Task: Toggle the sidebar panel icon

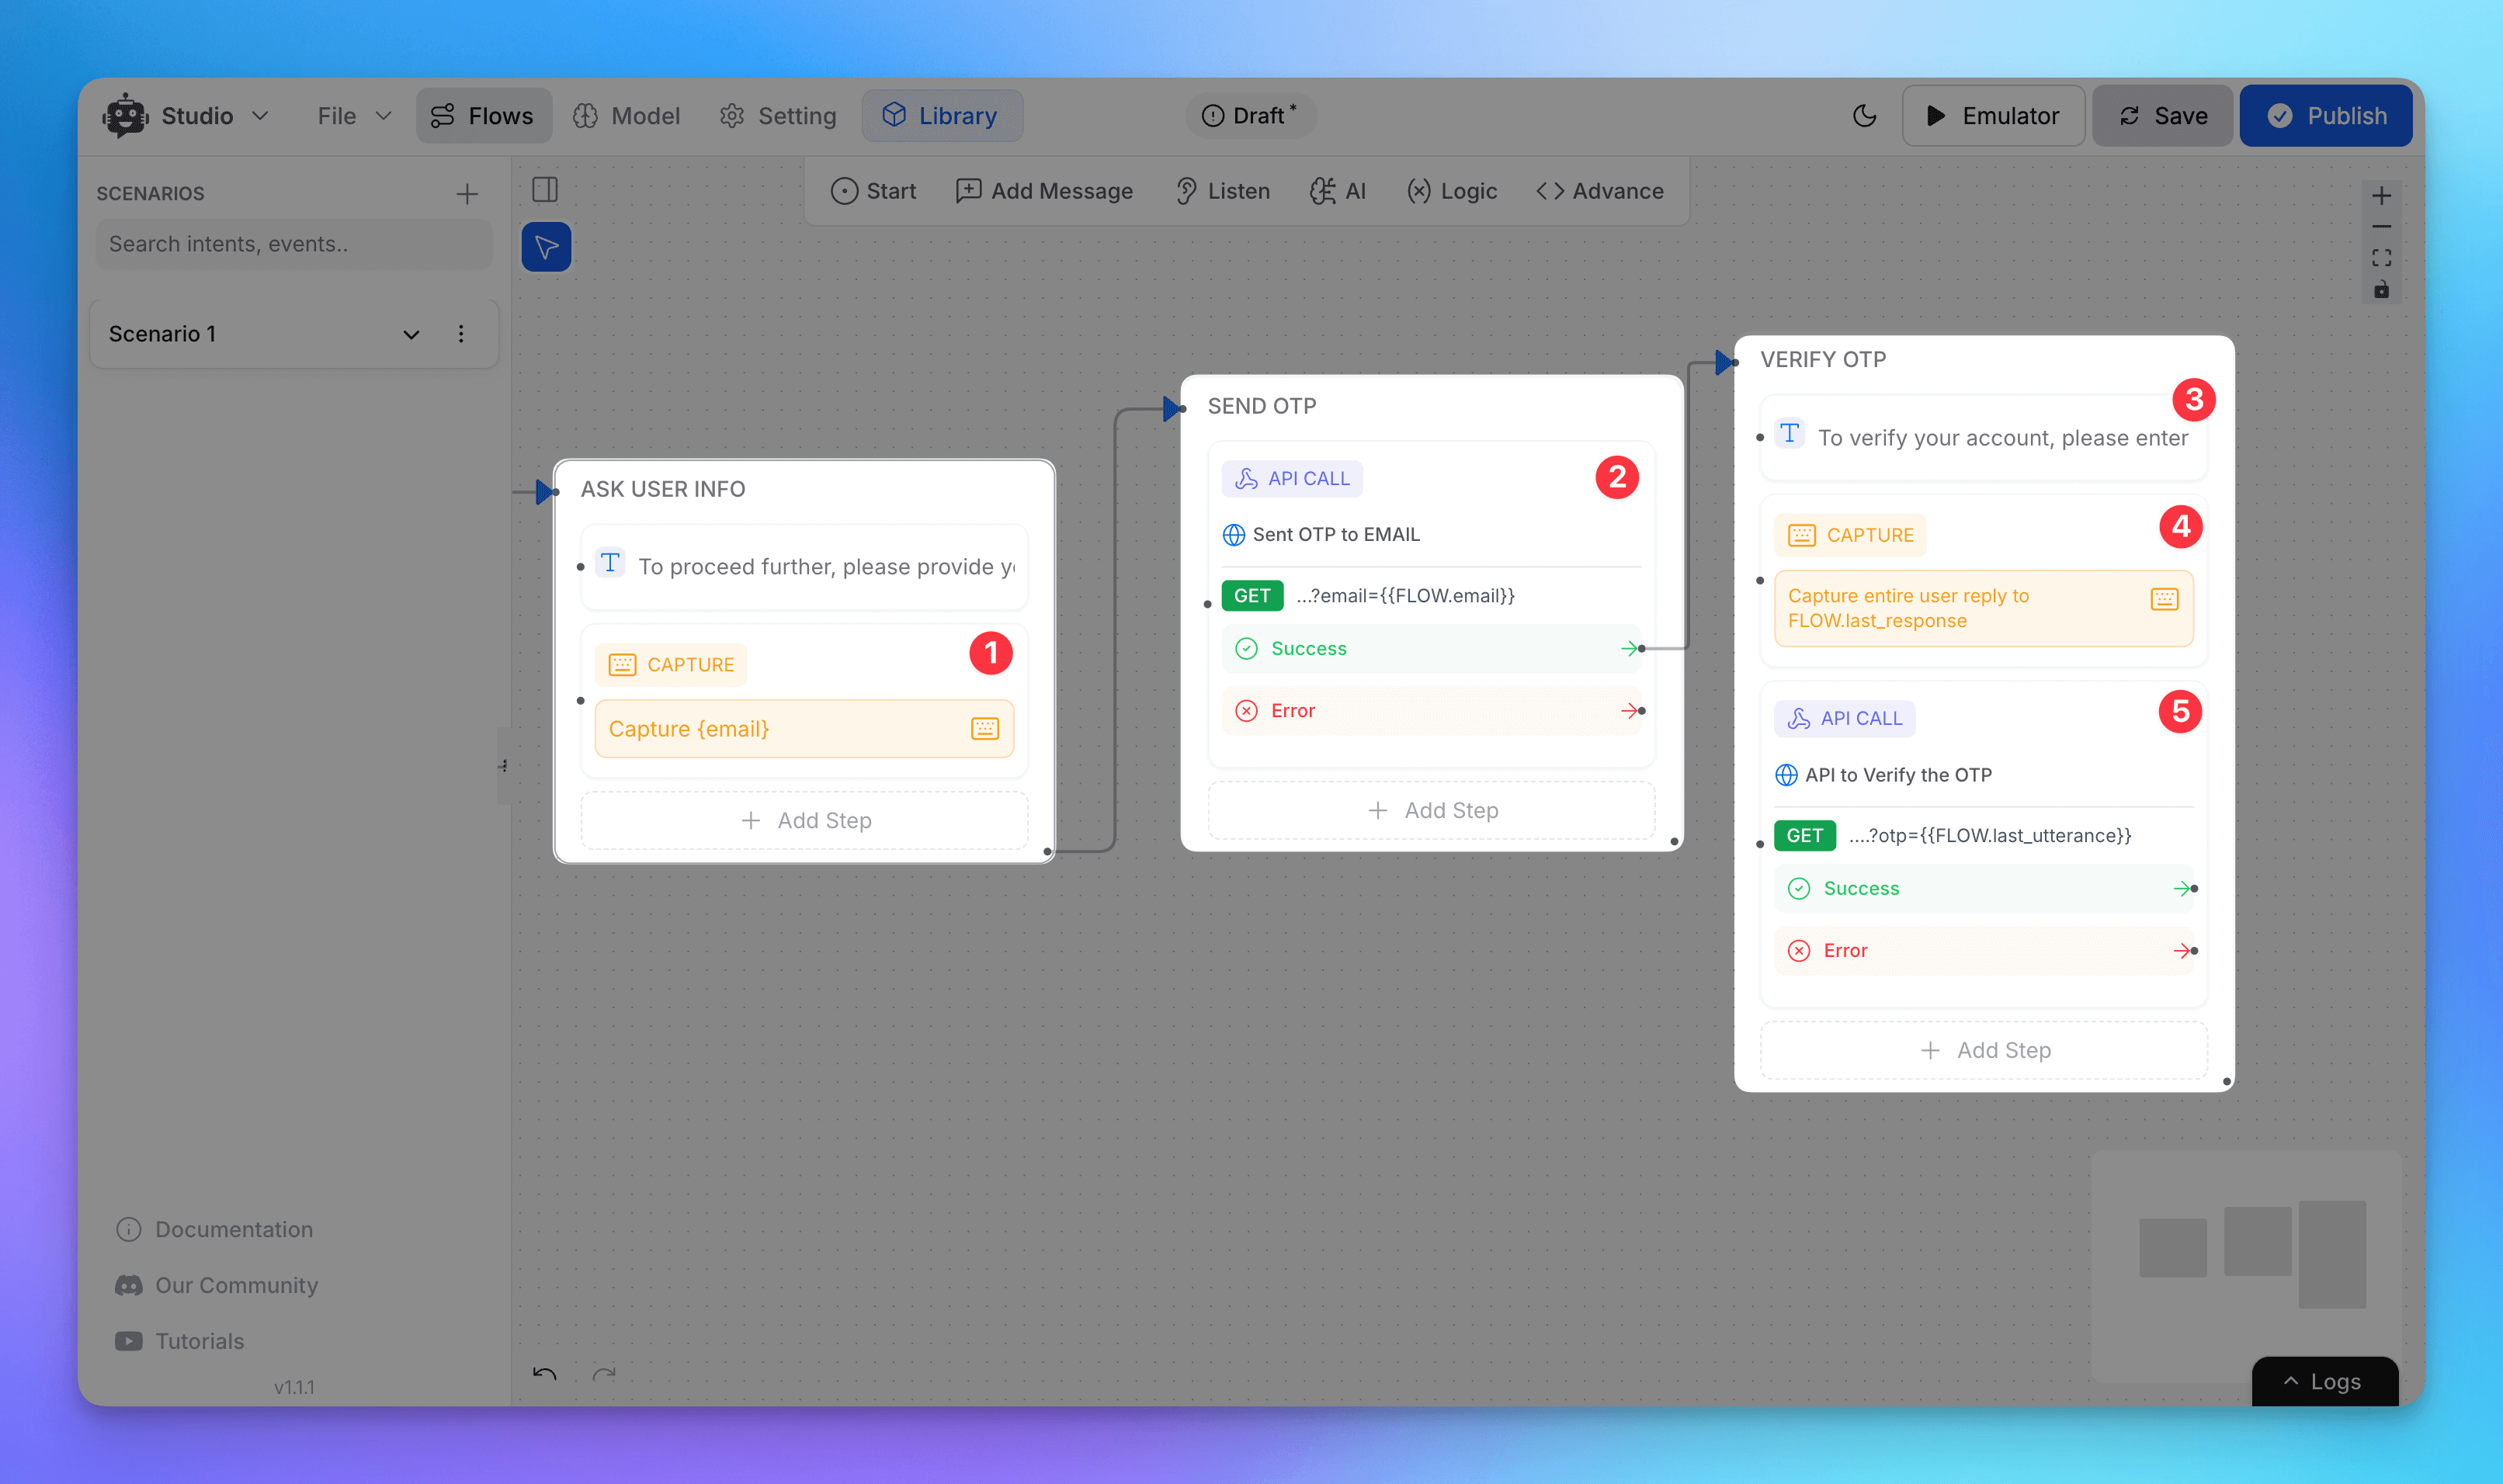Action: [545, 190]
